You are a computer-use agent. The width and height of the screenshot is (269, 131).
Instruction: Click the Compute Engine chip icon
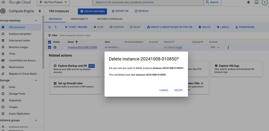(x=3, y=11)
